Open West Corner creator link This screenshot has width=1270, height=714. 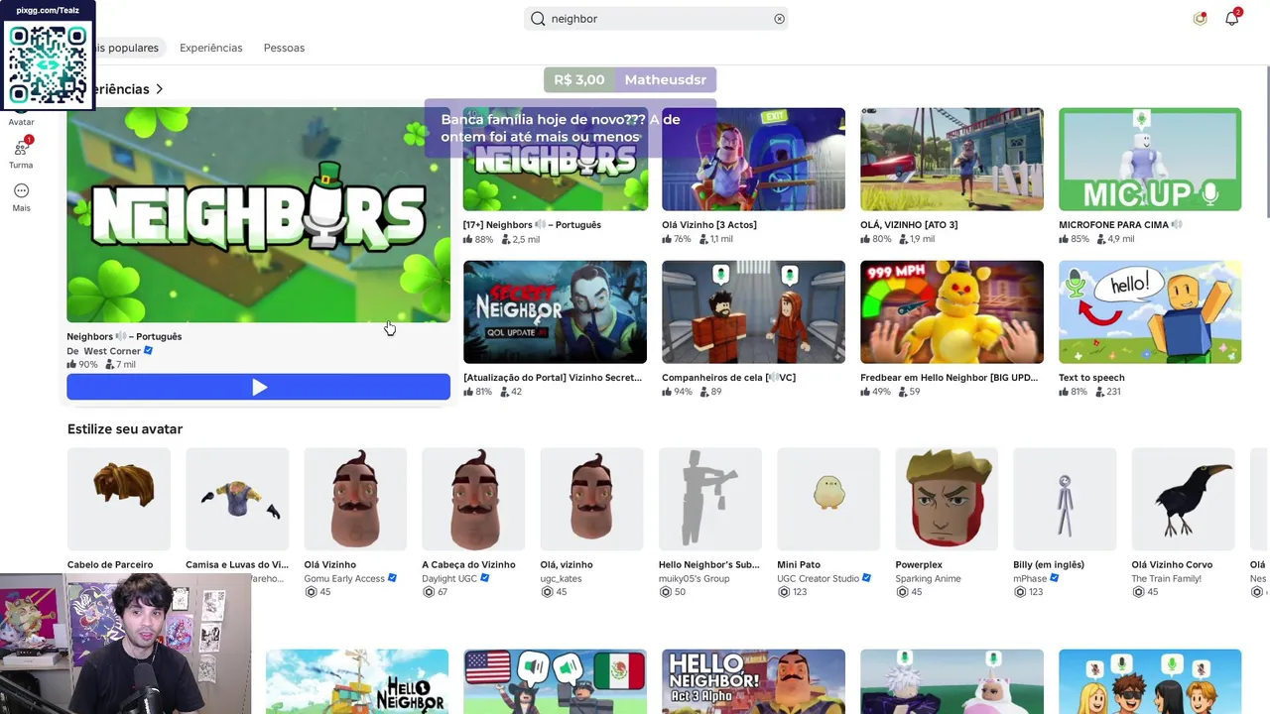click(112, 351)
